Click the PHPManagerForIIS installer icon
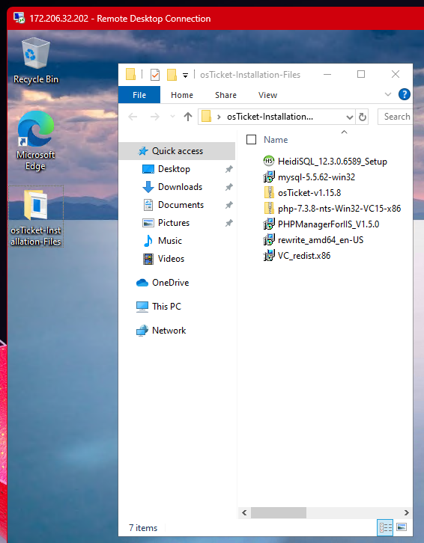424x543 pixels. [269, 224]
